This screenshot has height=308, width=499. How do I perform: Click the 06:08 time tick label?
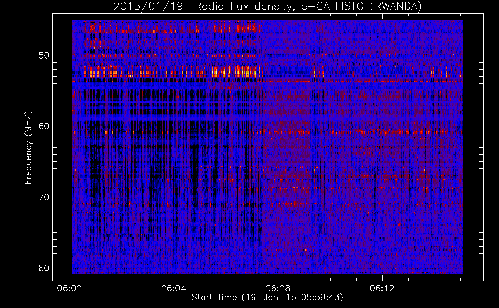[x=278, y=288]
